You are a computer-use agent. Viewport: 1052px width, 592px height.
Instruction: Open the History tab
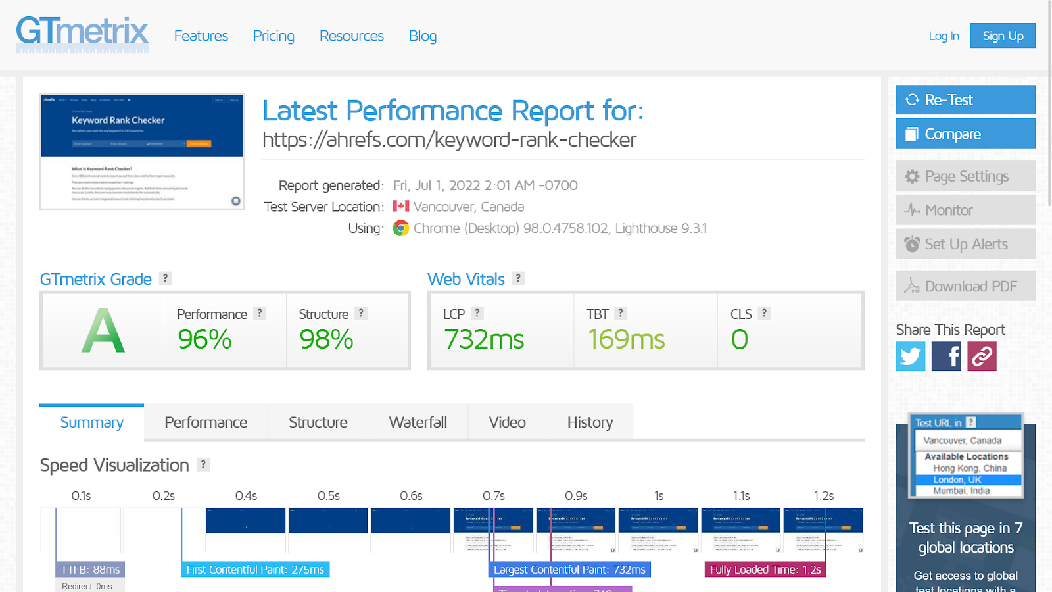[x=590, y=422]
